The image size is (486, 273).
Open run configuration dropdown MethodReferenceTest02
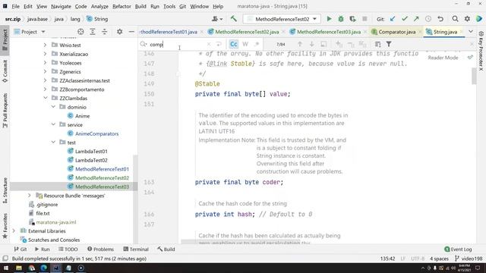[282, 19]
